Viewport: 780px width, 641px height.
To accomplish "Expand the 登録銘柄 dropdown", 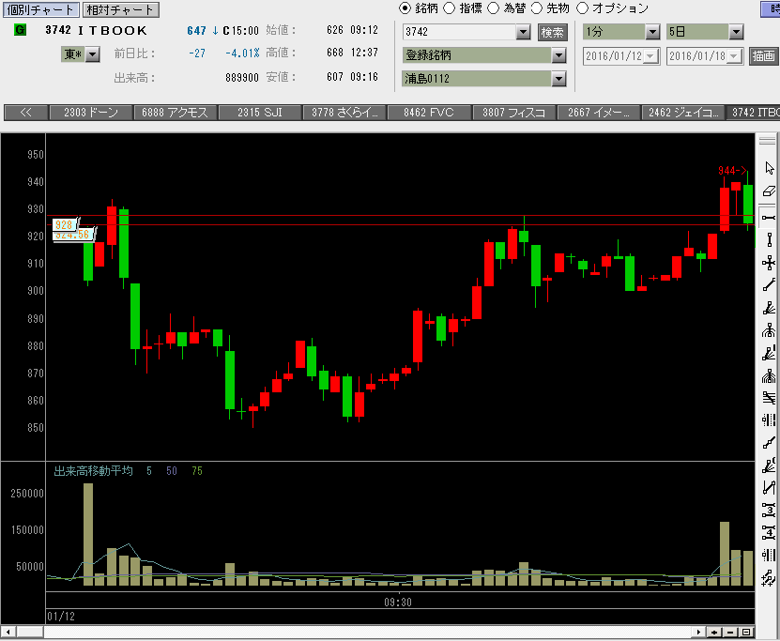I will tap(558, 55).
